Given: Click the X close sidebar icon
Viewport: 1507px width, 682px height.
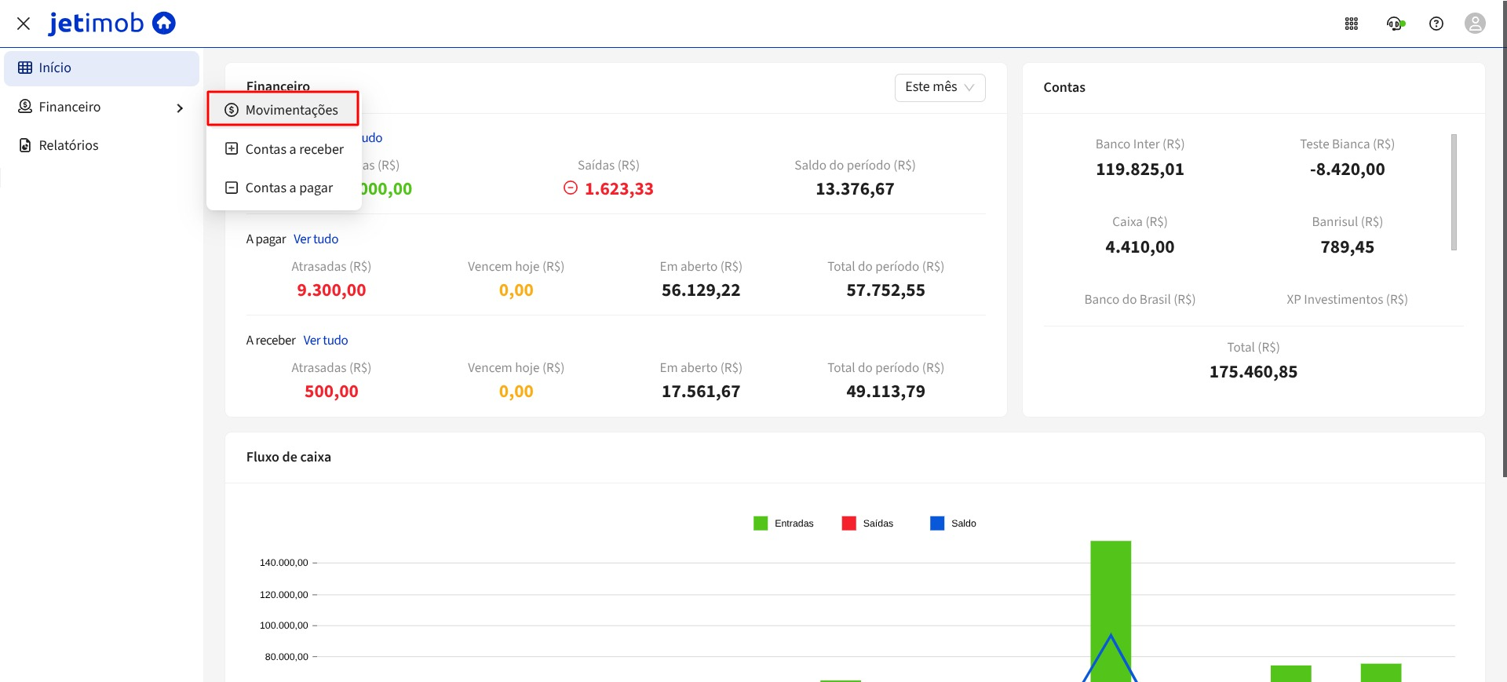Looking at the screenshot, I should pos(24,24).
